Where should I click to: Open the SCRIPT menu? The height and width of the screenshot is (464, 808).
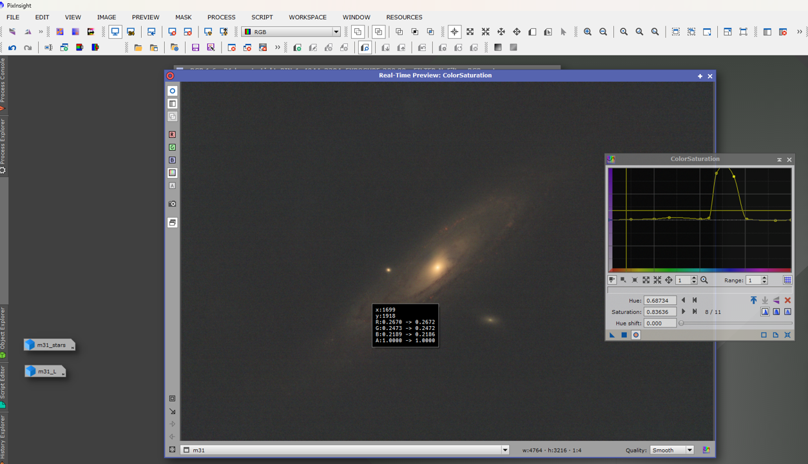point(262,17)
